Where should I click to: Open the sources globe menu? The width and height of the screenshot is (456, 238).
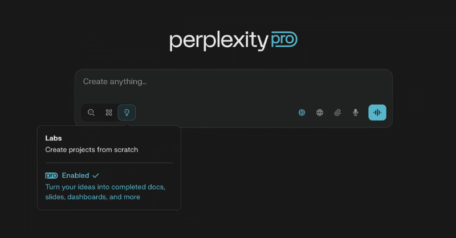(320, 113)
